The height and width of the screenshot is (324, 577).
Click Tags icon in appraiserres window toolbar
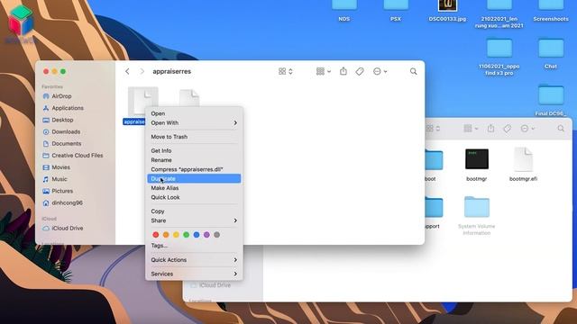[360, 71]
